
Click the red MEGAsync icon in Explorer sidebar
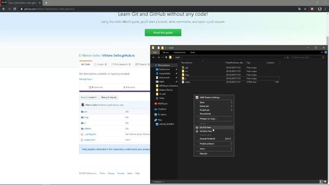tap(156, 104)
